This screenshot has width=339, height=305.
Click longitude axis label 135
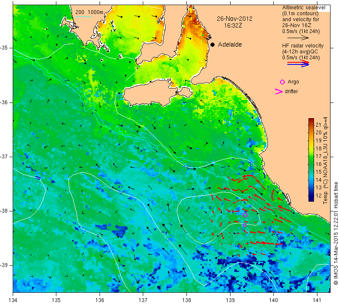(56, 300)
